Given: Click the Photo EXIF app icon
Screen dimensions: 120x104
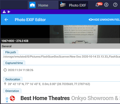Looking at the screenshot, I should coord(63,5).
